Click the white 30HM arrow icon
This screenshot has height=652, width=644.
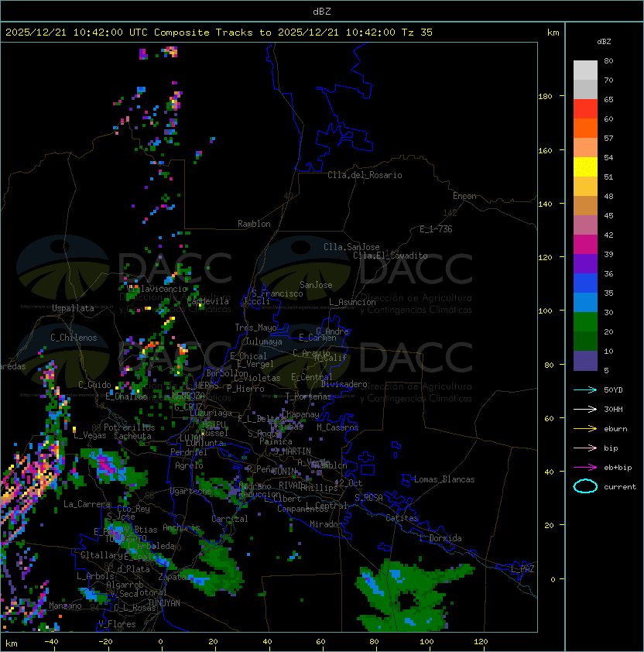click(585, 409)
